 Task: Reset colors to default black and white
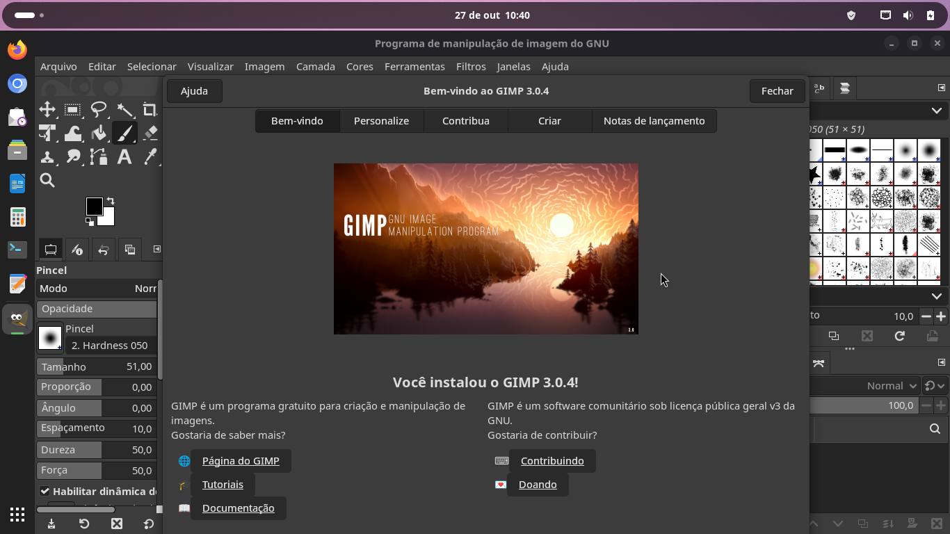(x=90, y=222)
